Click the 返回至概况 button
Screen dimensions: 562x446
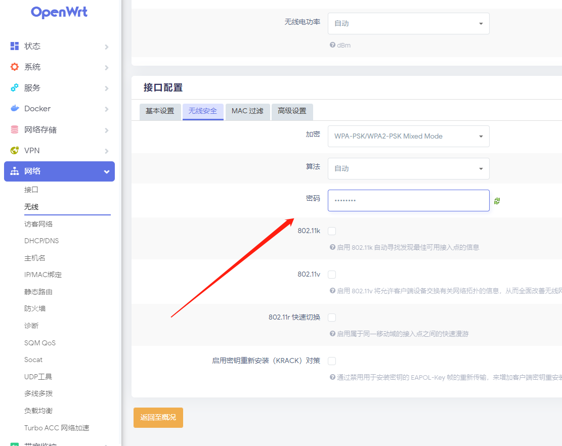click(x=158, y=418)
